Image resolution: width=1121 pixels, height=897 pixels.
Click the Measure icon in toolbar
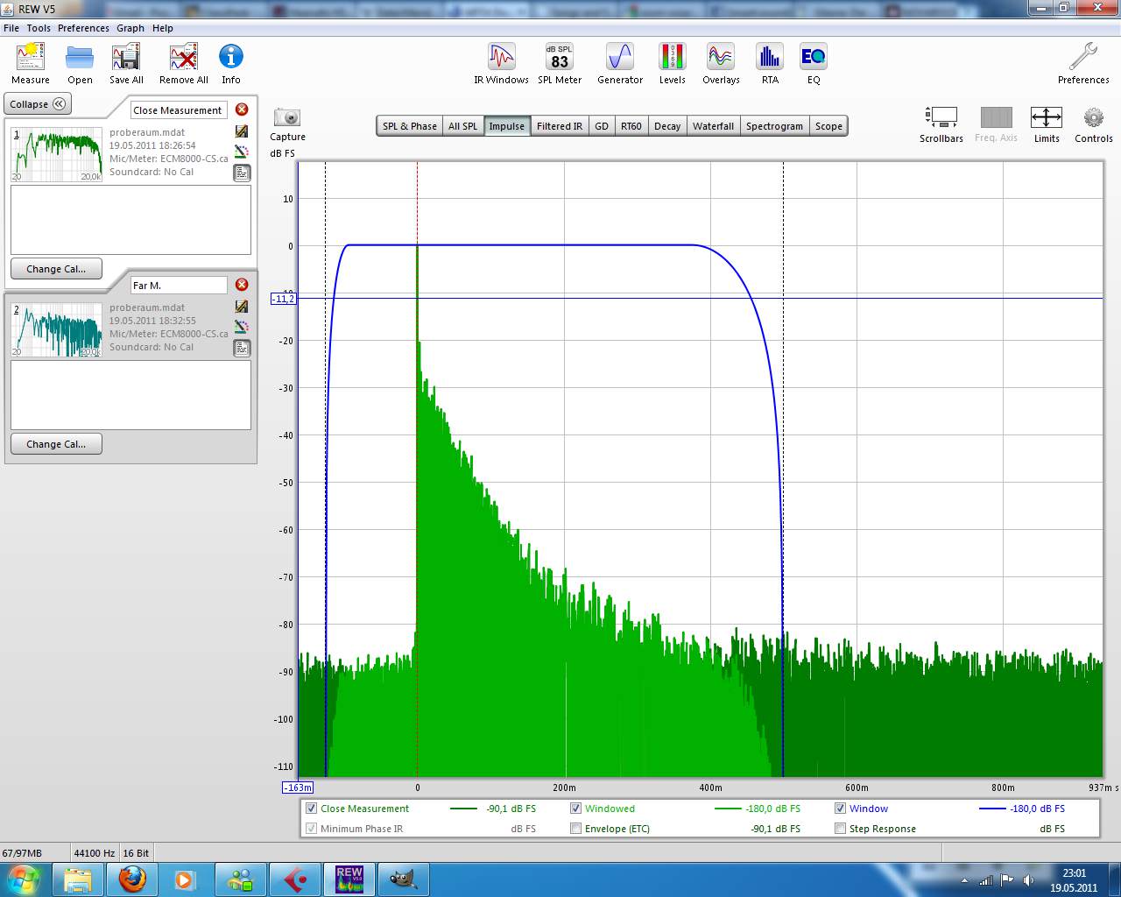(x=31, y=64)
